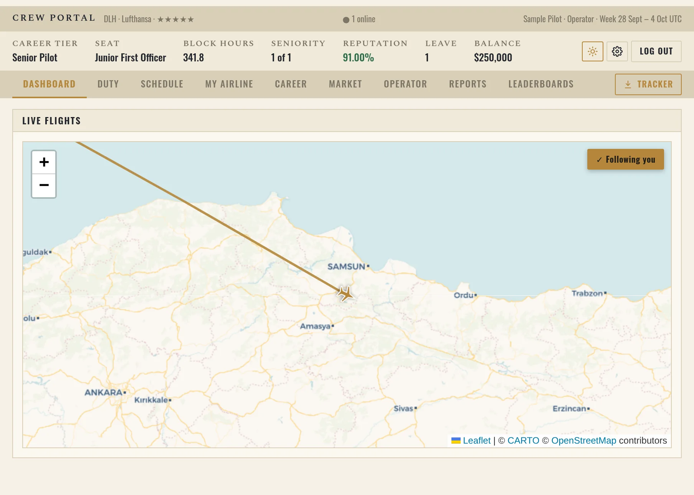Open the Dashboard tab
Screen dimensions: 694x495
click(x=49, y=84)
